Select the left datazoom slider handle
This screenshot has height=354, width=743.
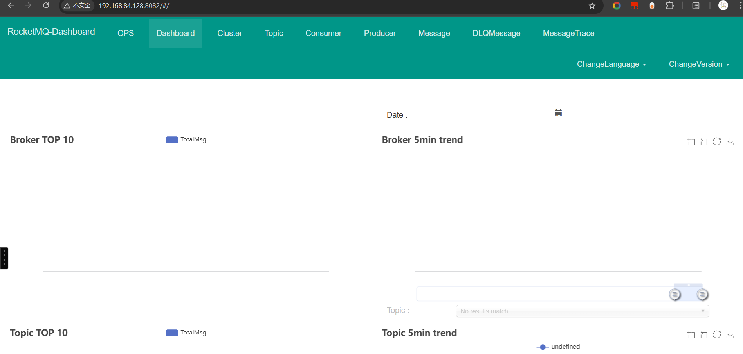[x=674, y=294]
